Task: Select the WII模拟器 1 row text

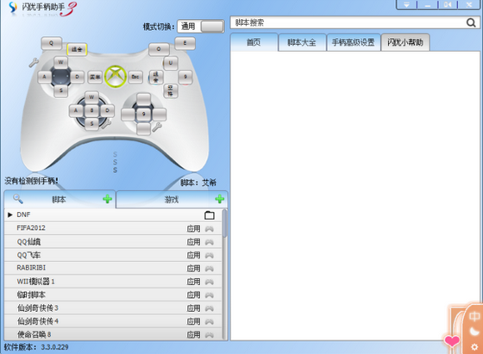Action: coord(35,282)
